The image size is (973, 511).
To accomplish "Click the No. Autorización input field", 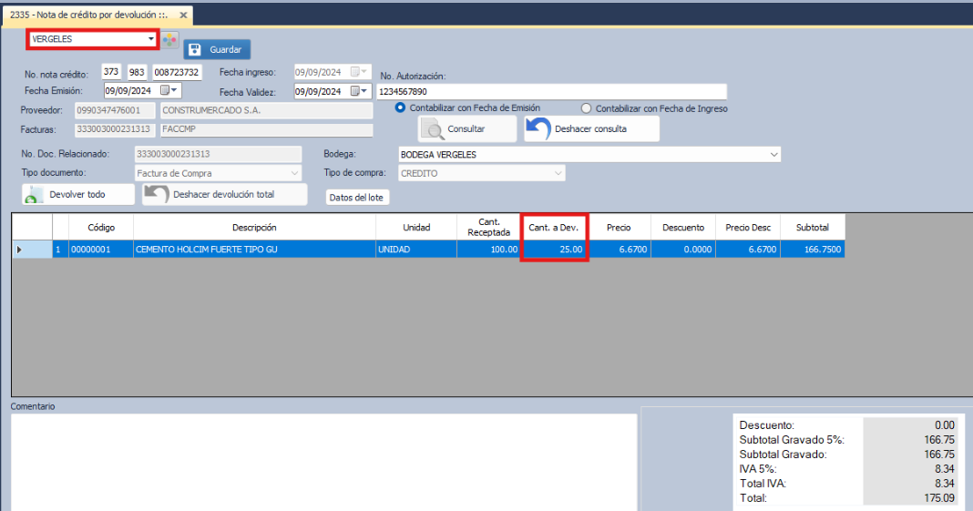I will coord(550,92).
